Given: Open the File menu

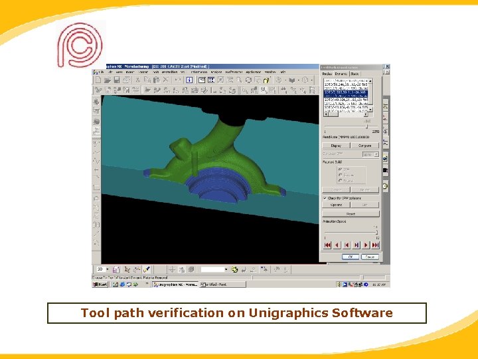Looking at the screenshot, I should click(x=101, y=72).
